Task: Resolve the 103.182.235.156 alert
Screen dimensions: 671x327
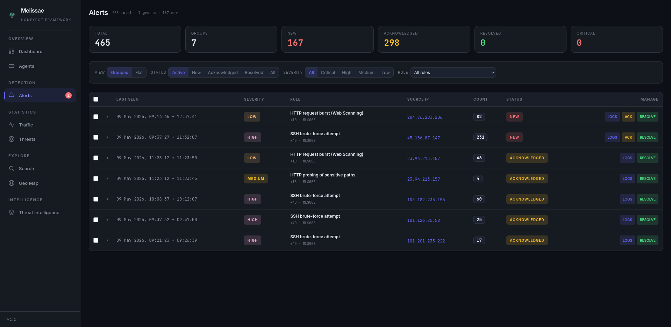Action: 648,199
